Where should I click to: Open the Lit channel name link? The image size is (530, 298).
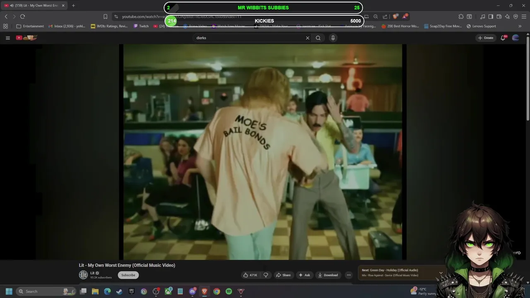[x=92, y=273]
